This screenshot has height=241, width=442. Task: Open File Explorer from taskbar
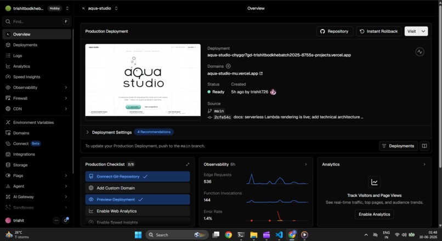(x=254, y=235)
